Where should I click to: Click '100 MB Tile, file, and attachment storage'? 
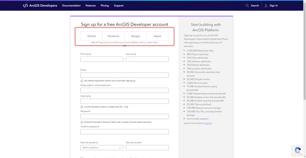[x=204, y=113]
